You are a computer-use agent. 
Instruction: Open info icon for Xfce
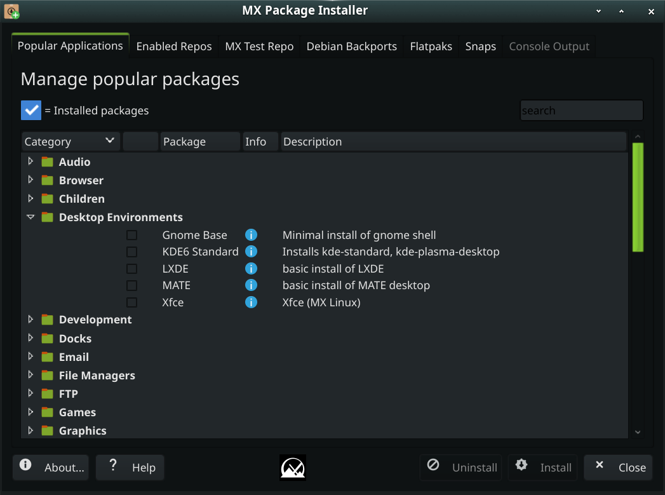click(251, 302)
